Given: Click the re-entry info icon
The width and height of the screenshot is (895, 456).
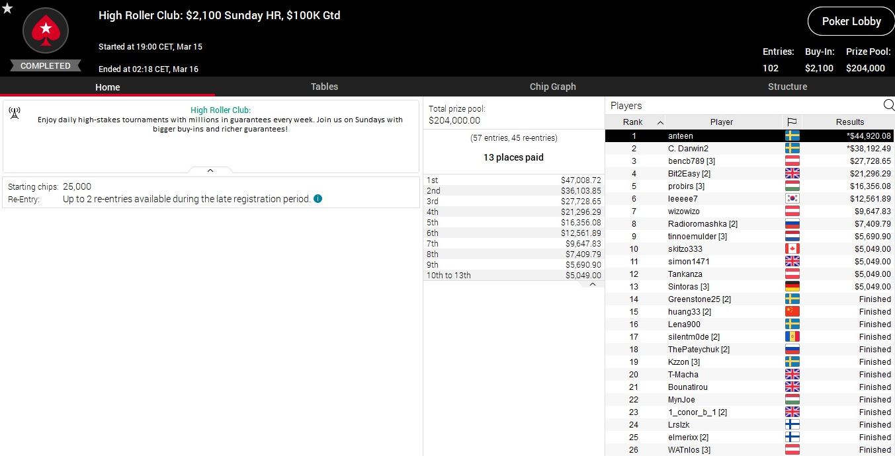Looking at the screenshot, I should click(x=318, y=198).
